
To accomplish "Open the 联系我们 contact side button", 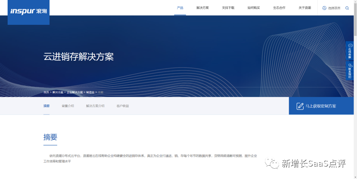I will (350, 71).
